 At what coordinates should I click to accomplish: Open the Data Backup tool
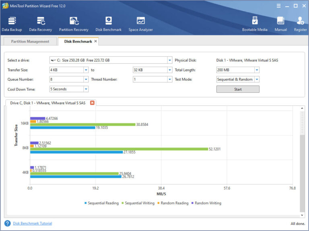coord(12,24)
